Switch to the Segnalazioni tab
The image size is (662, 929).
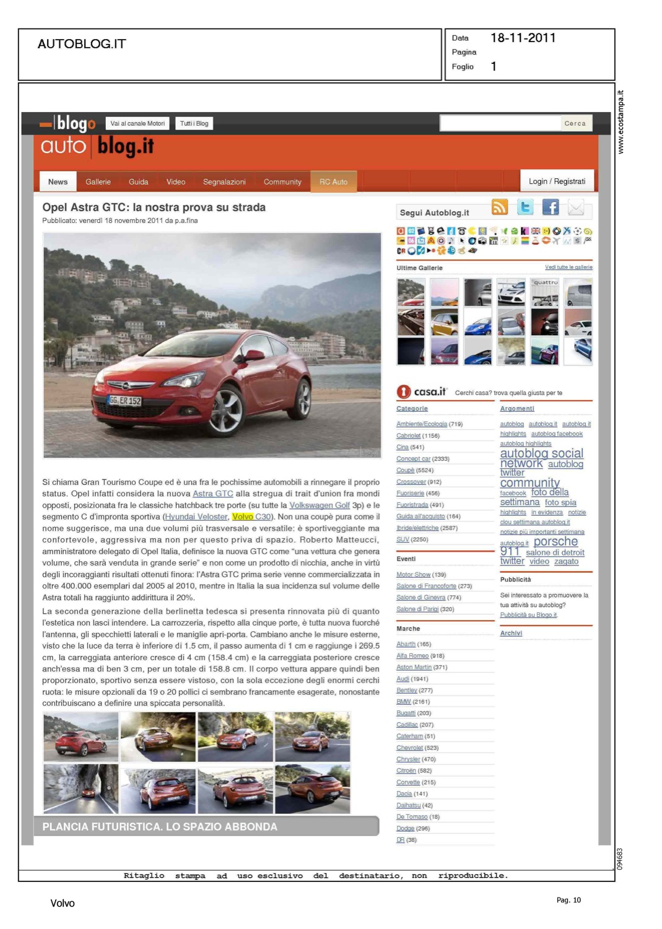tap(224, 182)
